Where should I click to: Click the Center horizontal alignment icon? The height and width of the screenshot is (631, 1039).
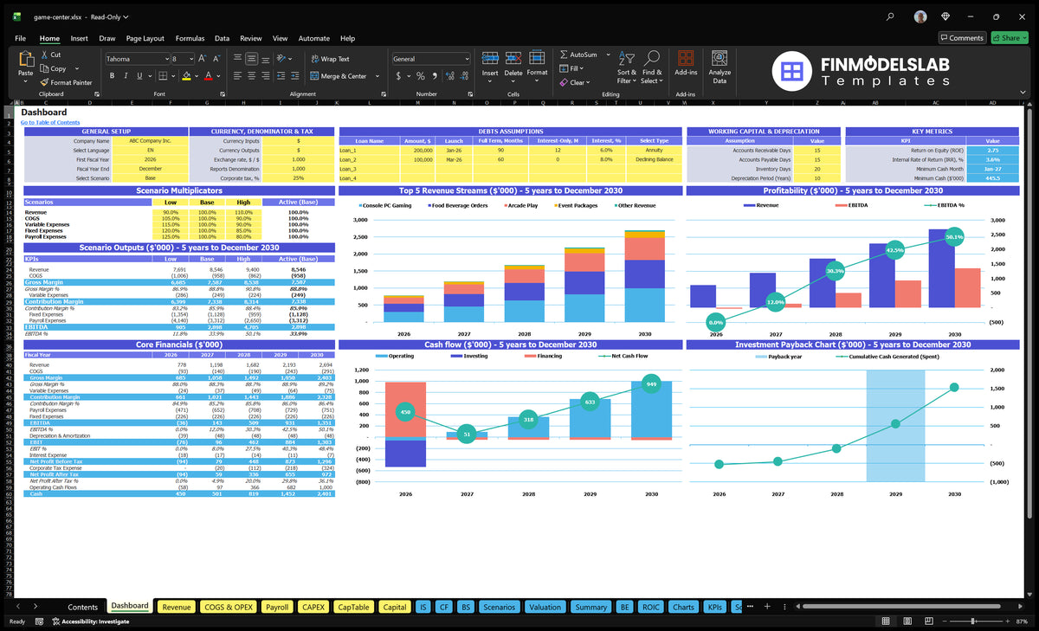coord(250,76)
